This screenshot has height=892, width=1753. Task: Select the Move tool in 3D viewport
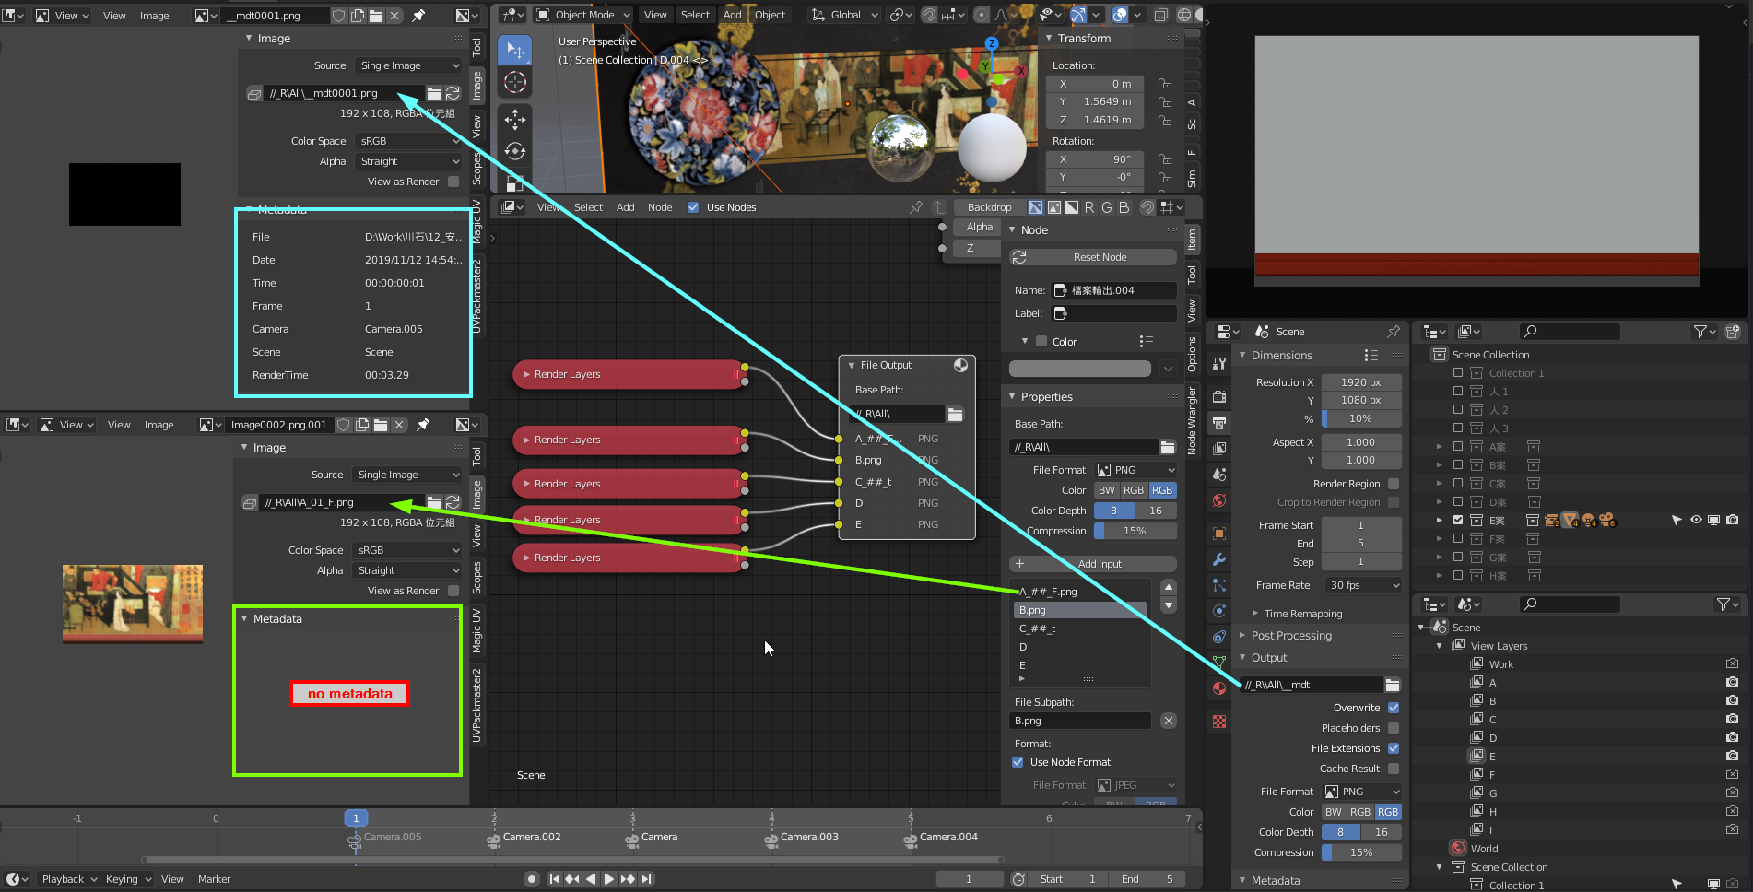tap(515, 119)
